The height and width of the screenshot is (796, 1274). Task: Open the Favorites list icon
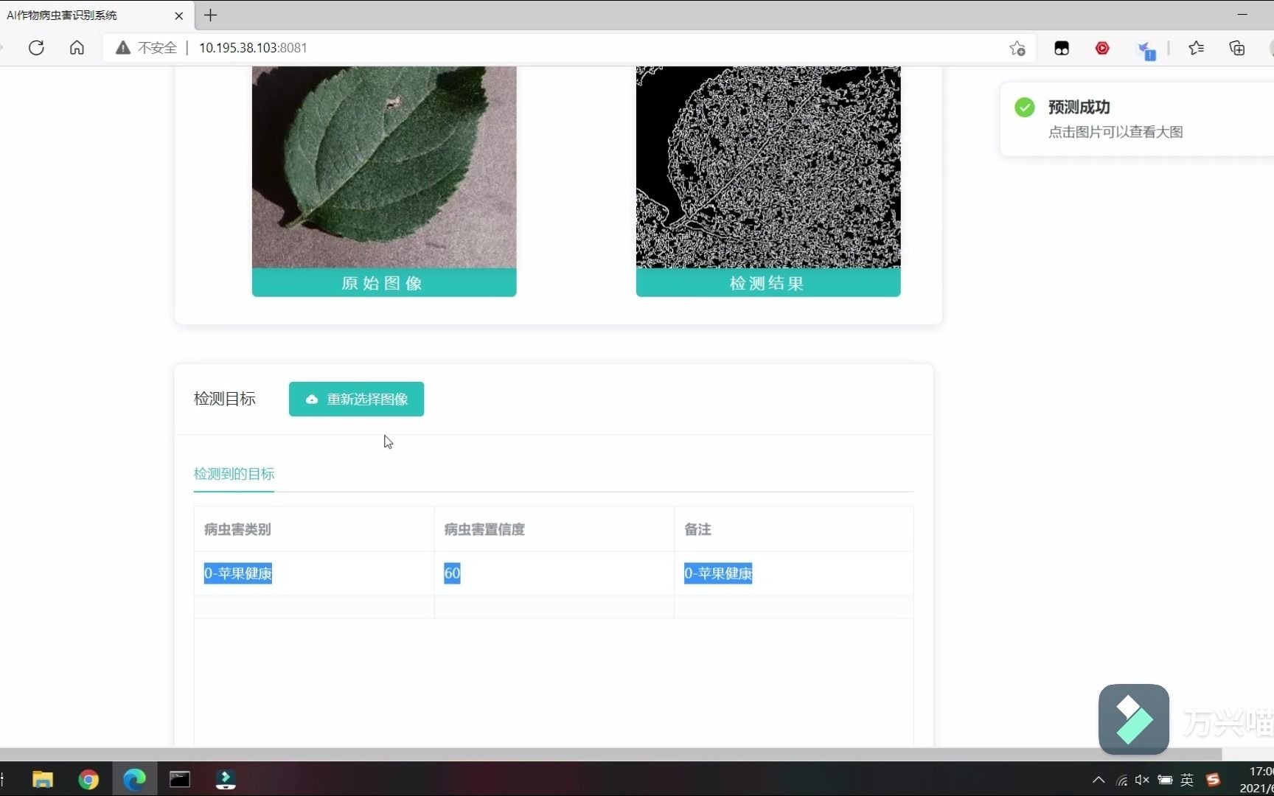tap(1197, 48)
